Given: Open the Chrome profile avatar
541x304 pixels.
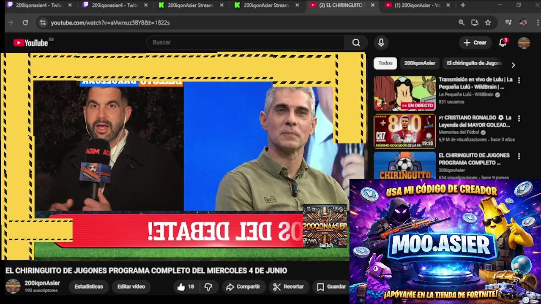Looking at the screenshot, I should [523, 23].
